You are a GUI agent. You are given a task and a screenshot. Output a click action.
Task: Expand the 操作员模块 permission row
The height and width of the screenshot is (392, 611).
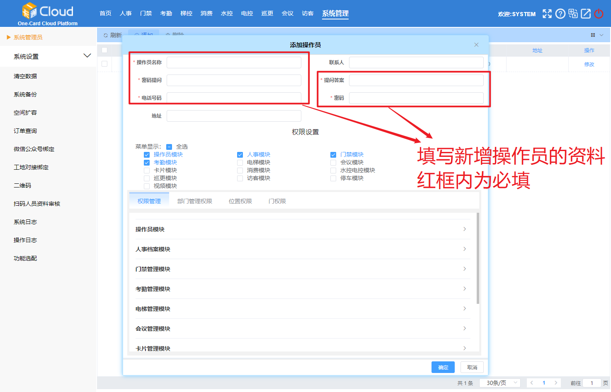tap(464, 229)
